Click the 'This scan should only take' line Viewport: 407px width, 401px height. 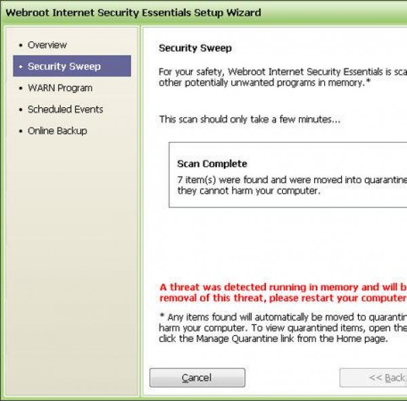250,119
